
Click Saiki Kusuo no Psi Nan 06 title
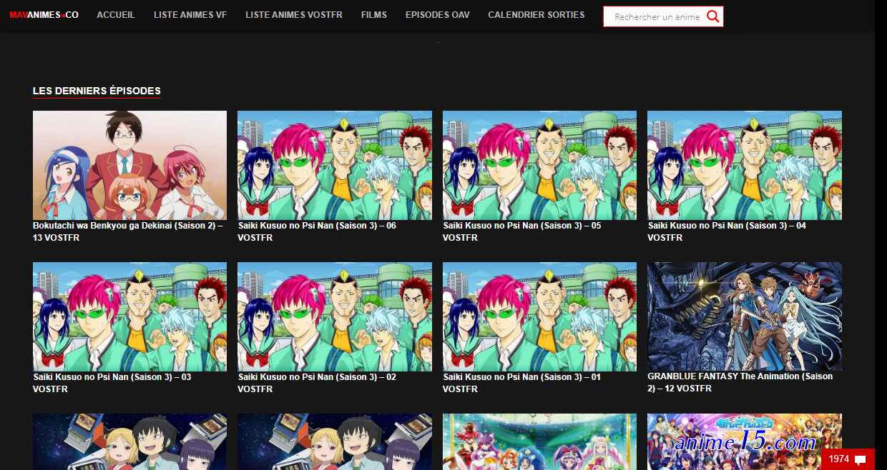click(317, 231)
